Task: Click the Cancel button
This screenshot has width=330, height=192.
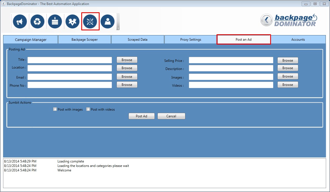Action: 171,116
